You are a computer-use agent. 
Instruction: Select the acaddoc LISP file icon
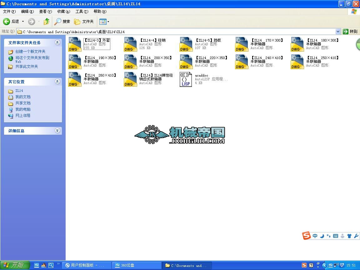pos(186,79)
